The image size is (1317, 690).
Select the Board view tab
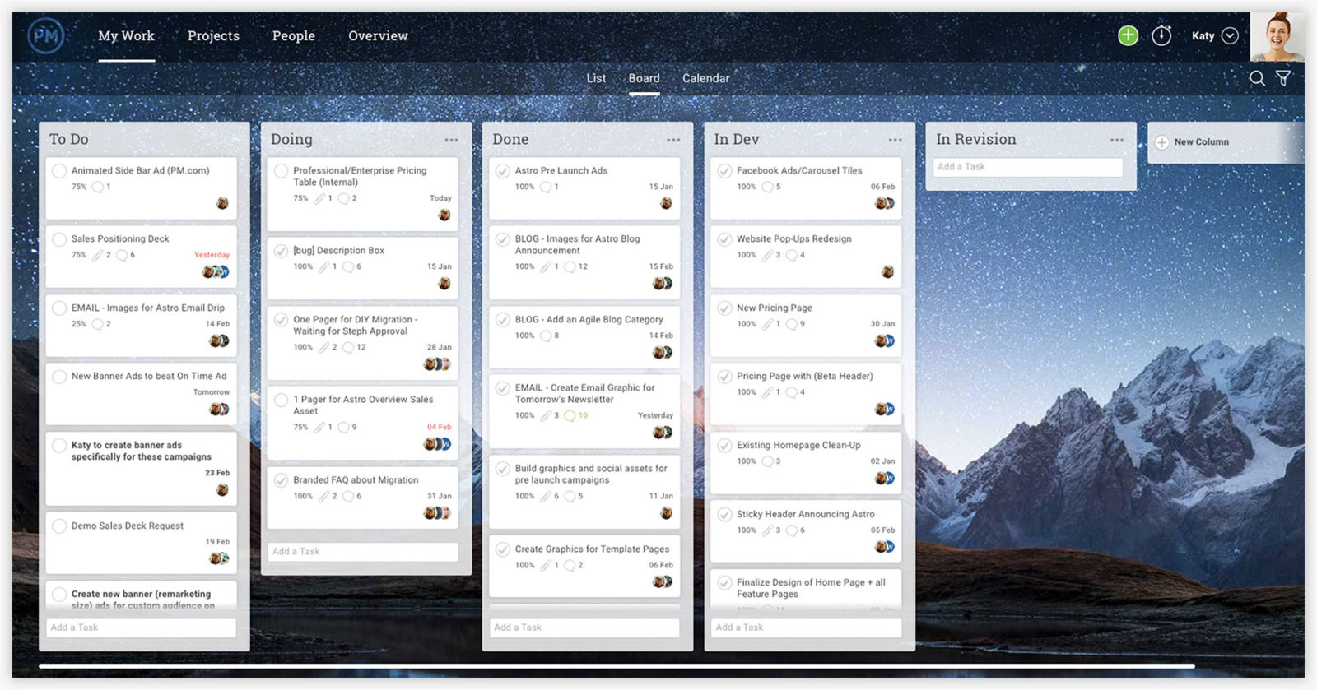point(644,78)
